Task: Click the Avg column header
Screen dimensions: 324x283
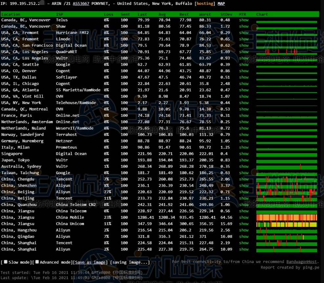Action: 162,14
